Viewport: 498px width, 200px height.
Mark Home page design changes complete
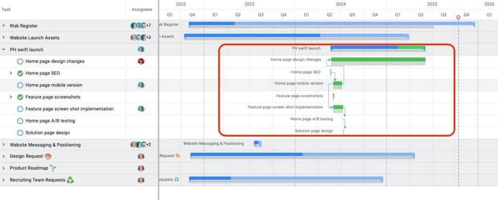(x=20, y=62)
